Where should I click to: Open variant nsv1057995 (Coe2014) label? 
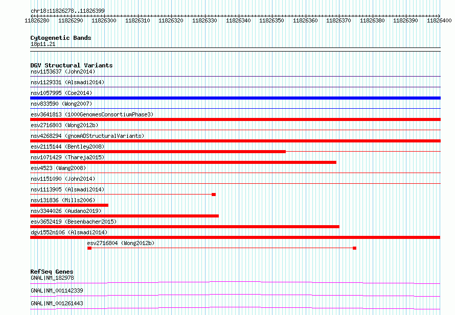61,93
